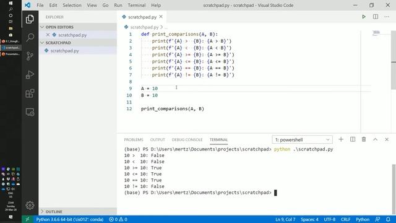This screenshot has width=396, height=223.
Task: Click the editor minimap
Action: [376, 32]
